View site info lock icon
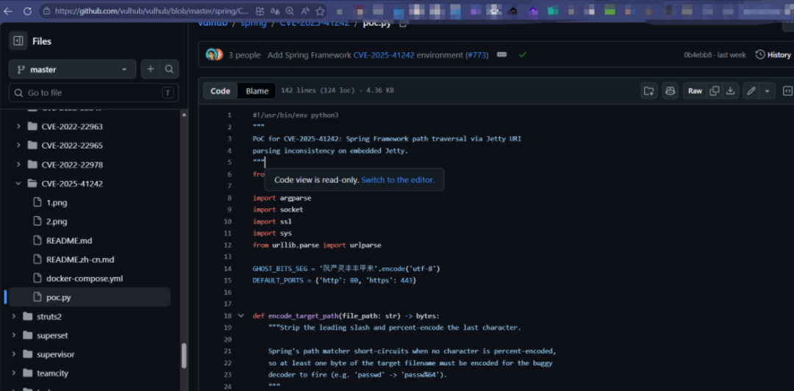This screenshot has height=391, width=794. (x=46, y=10)
